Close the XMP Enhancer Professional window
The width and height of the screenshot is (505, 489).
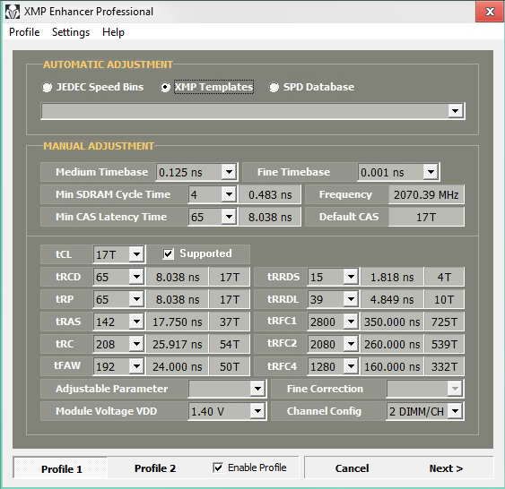490,12
